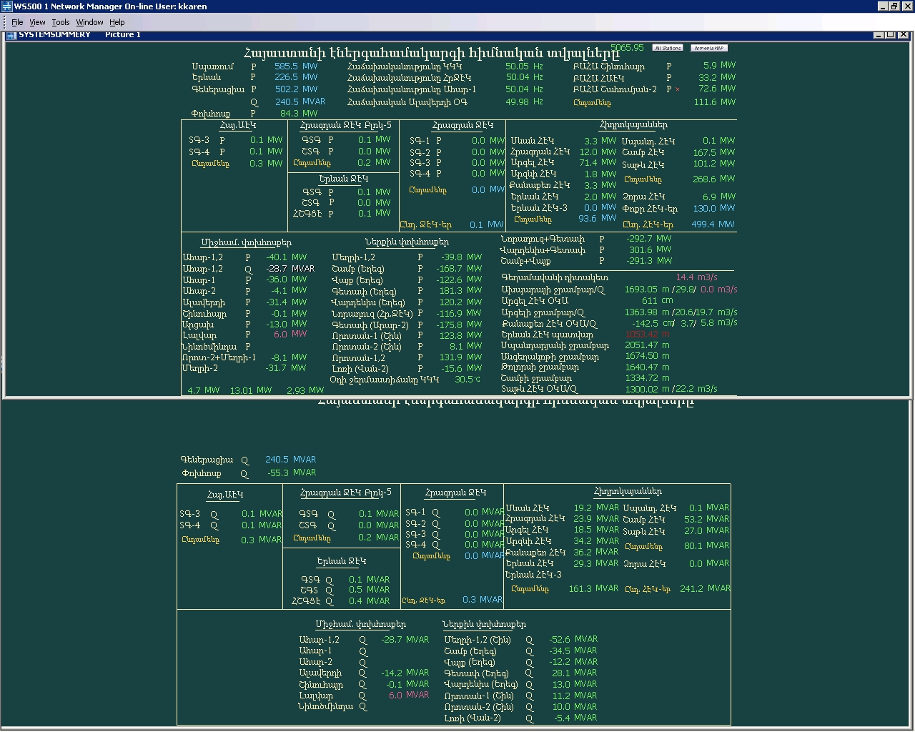Screen dimensions: 915x732
Task: Click the red X marker beside 72.6 MW
Action: coord(678,89)
